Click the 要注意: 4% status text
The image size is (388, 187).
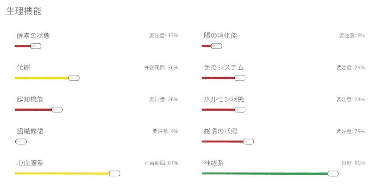pyautogui.click(x=165, y=131)
